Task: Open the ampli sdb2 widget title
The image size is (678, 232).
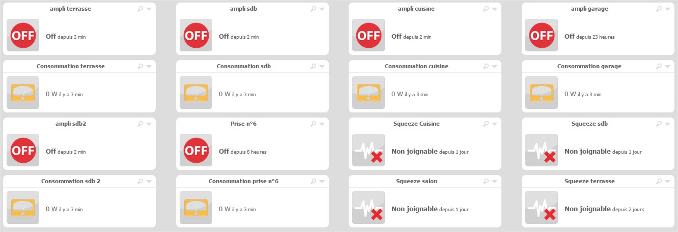Action: [x=71, y=124]
